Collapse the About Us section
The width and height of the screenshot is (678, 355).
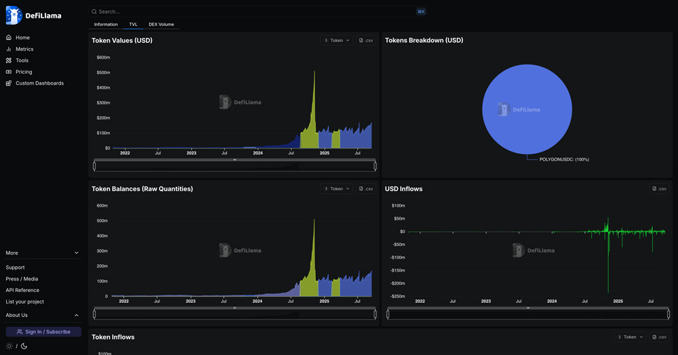(43, 315)
